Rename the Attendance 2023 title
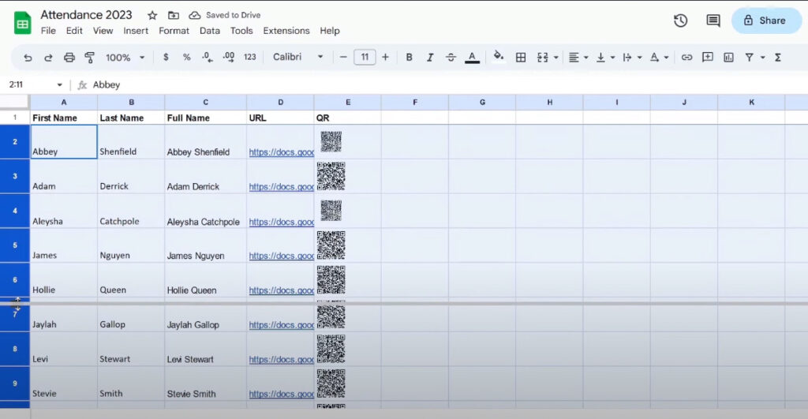Viewport: 808px width, 419px height. tap(86, 15)
